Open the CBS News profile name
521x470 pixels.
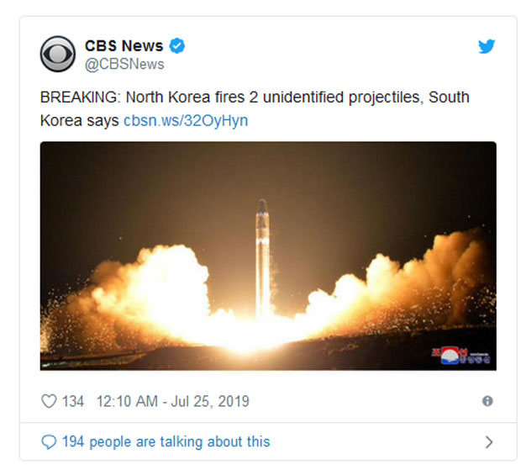124,46
